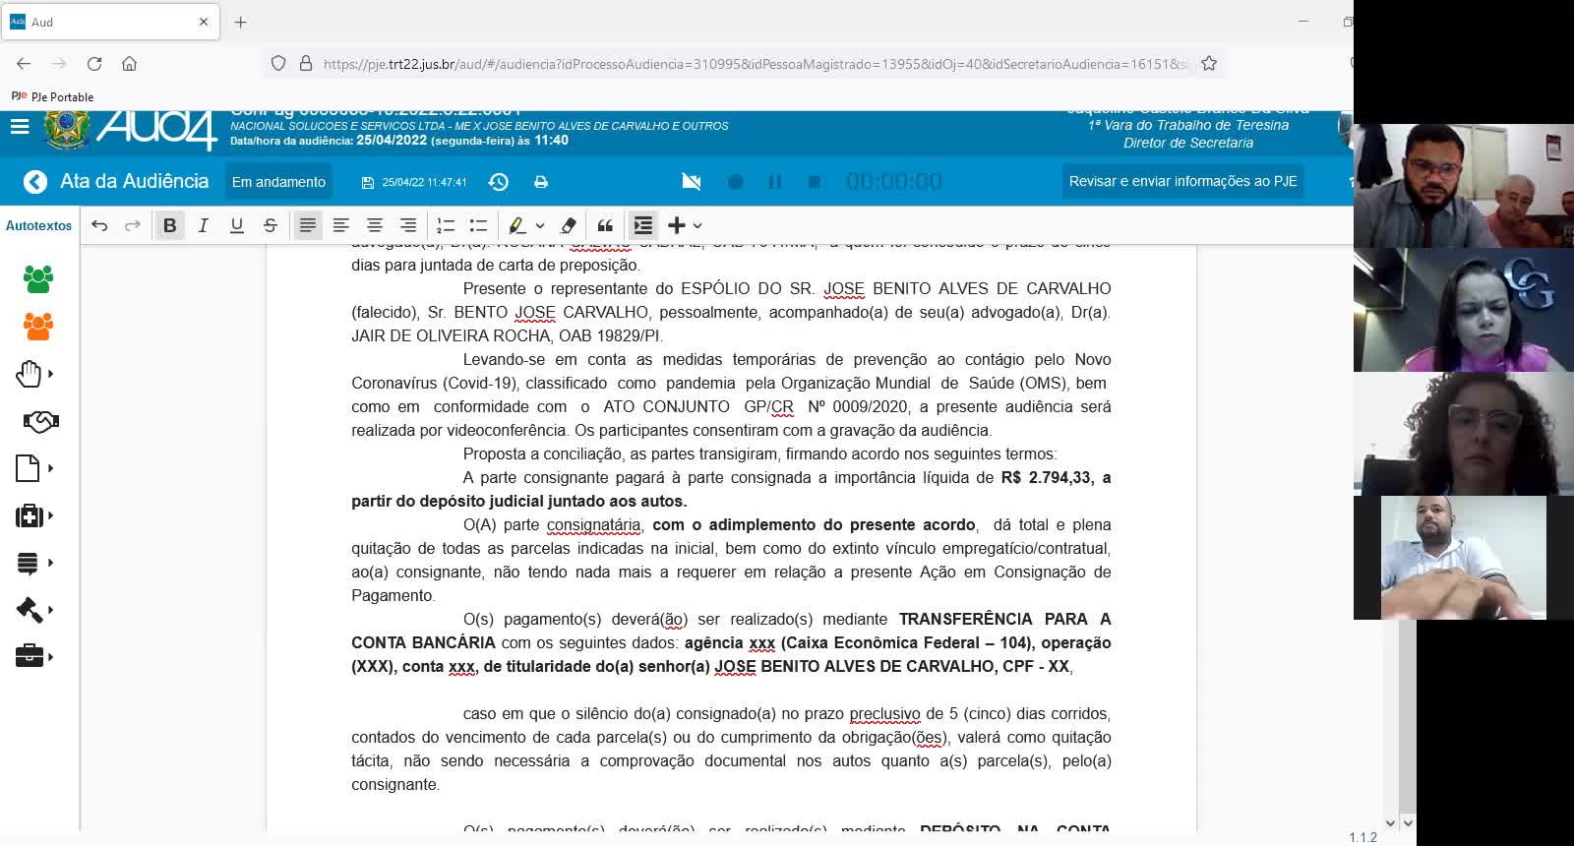The width and height of the screenshot is (1574, 846).
Task: Toggle the first-line indent button
Action: coord(643,225)
